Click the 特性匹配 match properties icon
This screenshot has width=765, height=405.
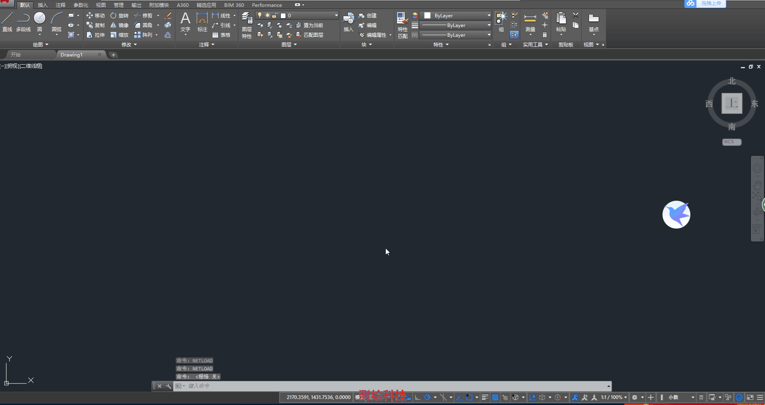tap(402, 25)
